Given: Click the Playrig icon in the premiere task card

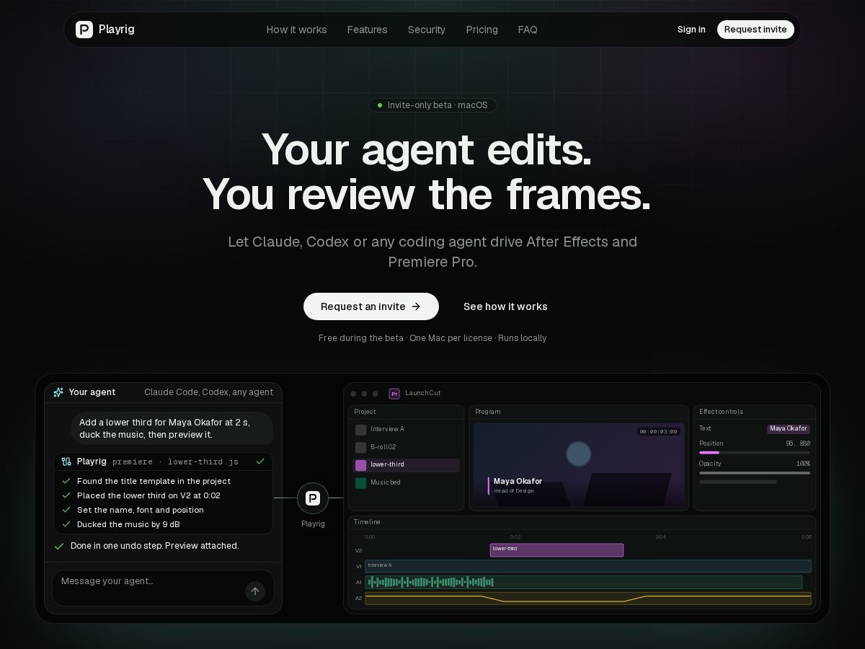Looking at the screenshot, I should point(66,462).
